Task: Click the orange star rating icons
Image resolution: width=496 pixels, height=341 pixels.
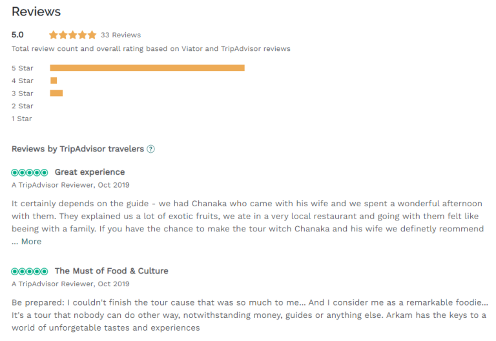Action: (72, 35)
